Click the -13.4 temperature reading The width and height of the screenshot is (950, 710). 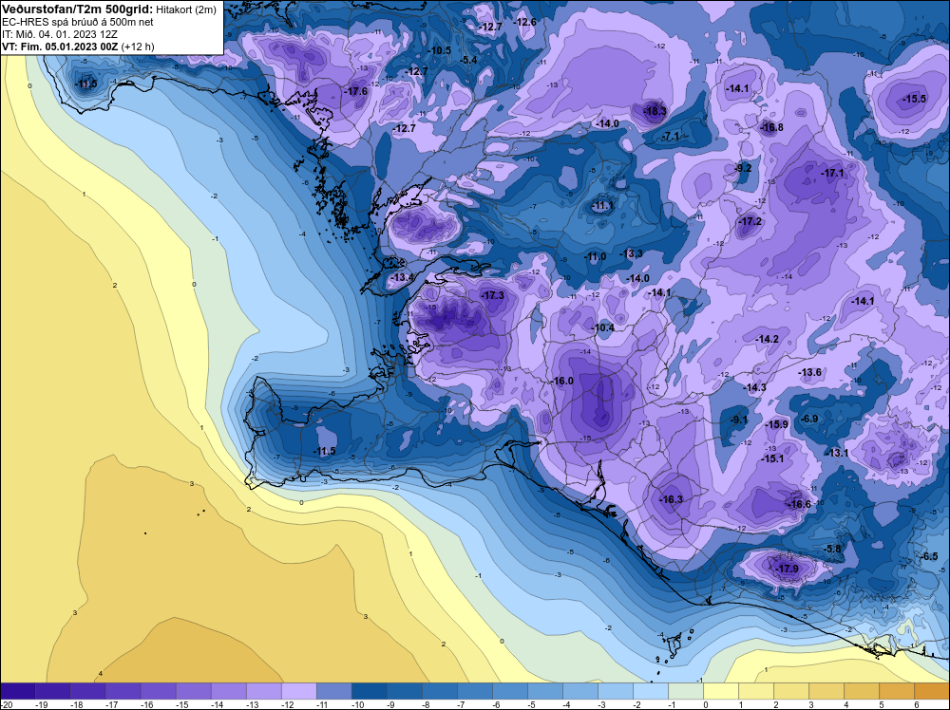402,277
